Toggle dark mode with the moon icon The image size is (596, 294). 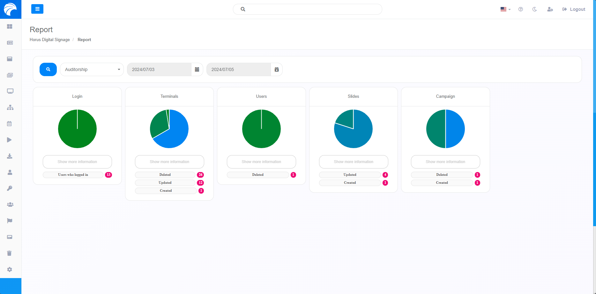coord(535,9)
